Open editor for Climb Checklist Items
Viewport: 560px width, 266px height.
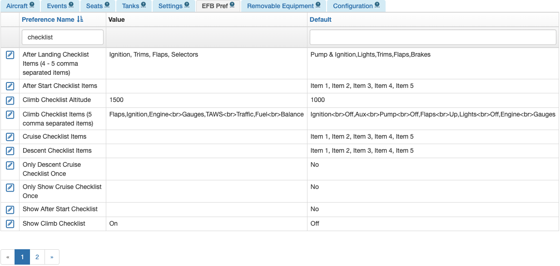pos(10,115)
